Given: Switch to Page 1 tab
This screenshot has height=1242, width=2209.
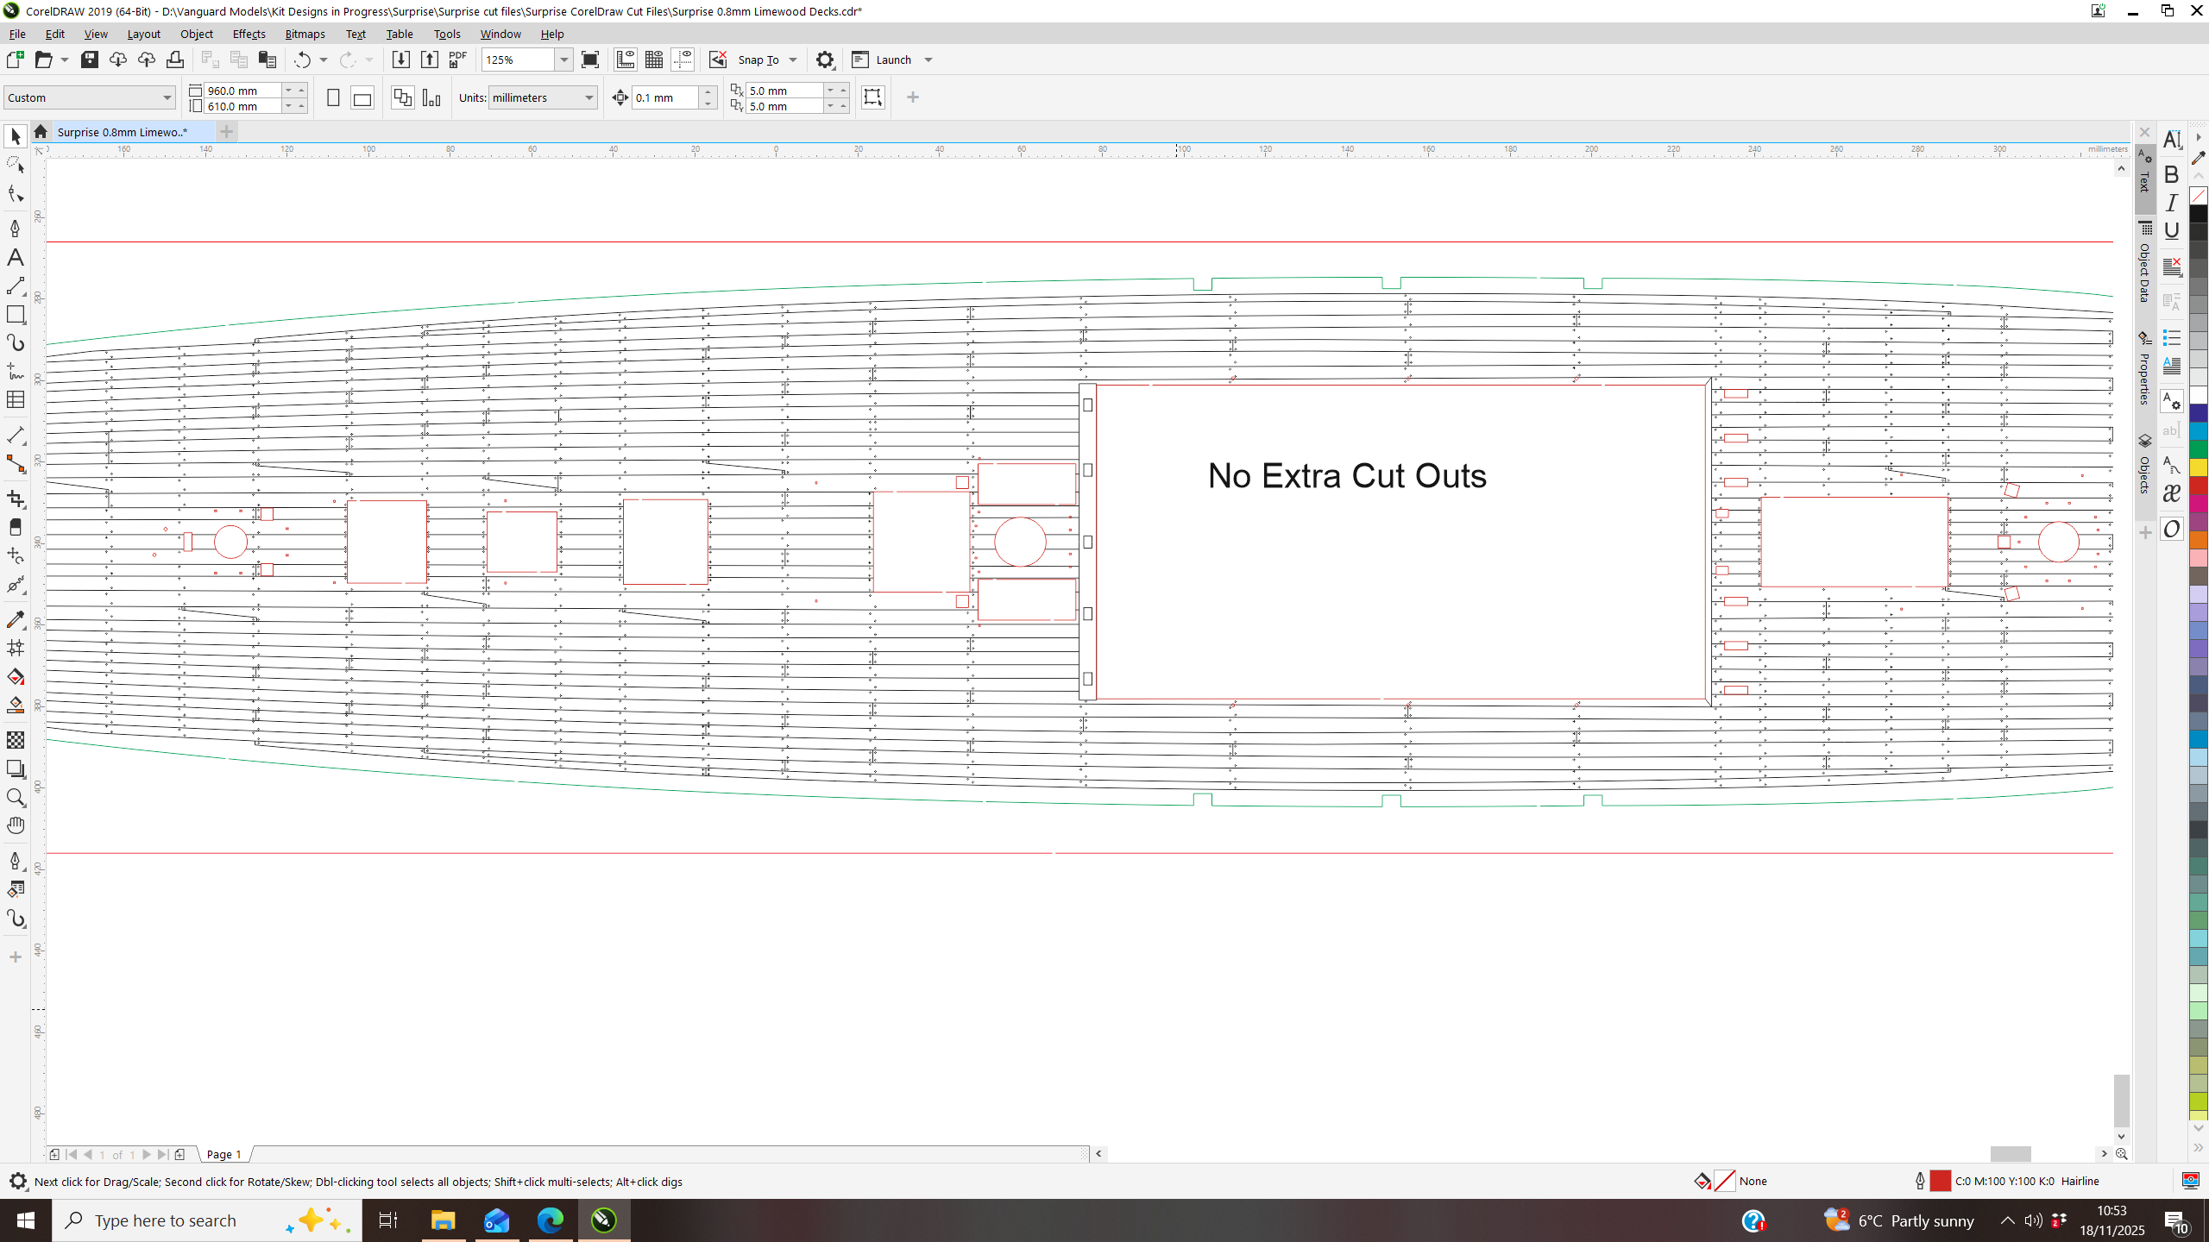Looking at the screenshot, I should point(223,1154).
